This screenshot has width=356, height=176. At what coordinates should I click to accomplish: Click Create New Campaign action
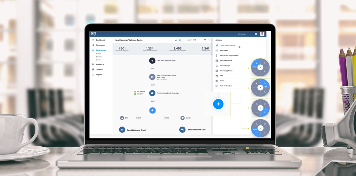[227, 46]
